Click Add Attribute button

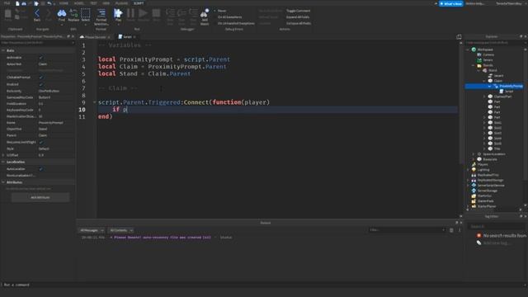click(x=40, y=197)
